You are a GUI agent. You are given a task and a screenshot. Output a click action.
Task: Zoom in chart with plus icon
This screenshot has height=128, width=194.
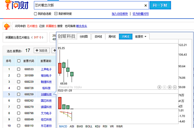[170, 87]
